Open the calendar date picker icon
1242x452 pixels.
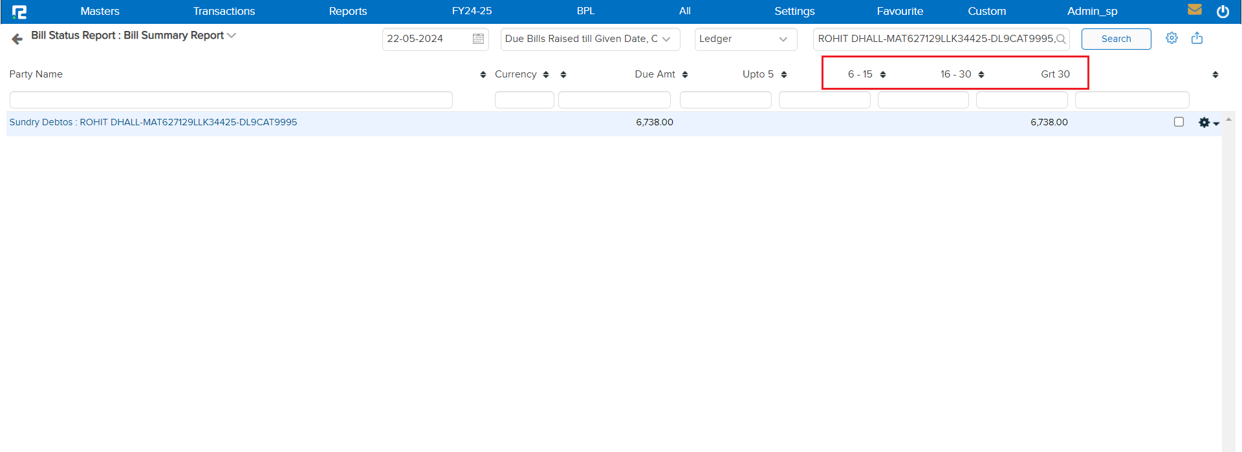click(478, 39)
